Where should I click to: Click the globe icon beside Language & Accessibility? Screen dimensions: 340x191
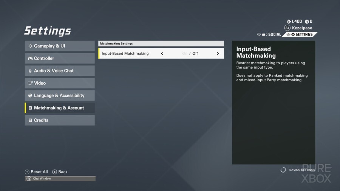coord(30,95)
